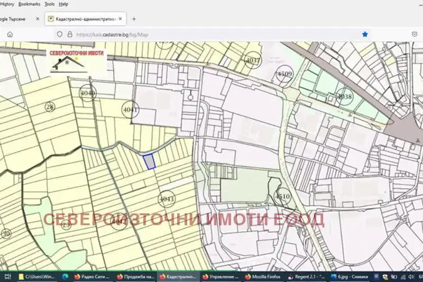This screenshot has width=423, height=282.
Task: Open the volume speaker tray icon
Action: coord(411,277)
